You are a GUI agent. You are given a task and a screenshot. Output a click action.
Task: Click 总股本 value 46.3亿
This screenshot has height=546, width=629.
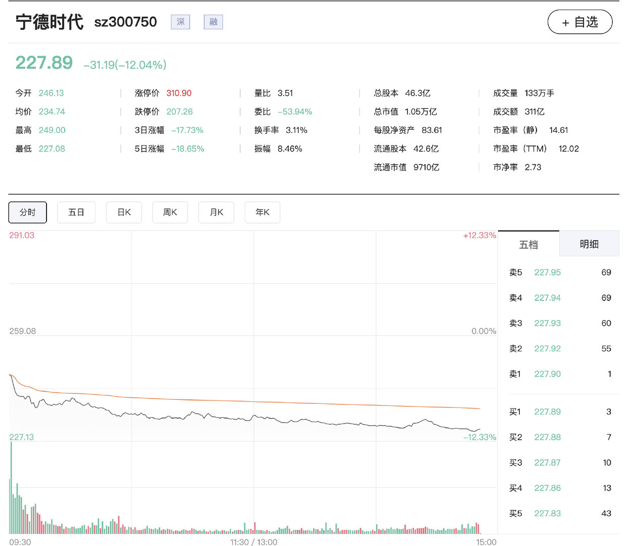pyautogui.click(x=418, y=93)
